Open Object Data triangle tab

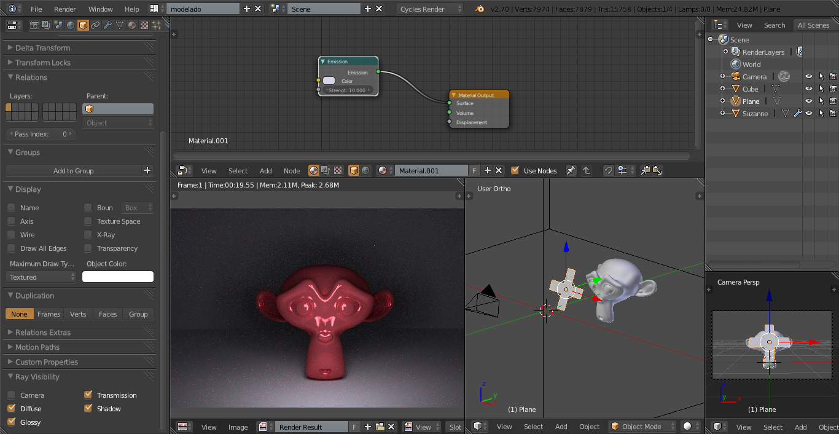pyautogui.click(x=120, y=25)
